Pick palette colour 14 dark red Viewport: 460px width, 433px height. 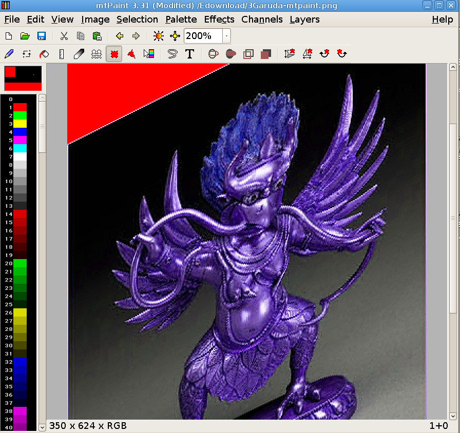(x=20, y=214)
